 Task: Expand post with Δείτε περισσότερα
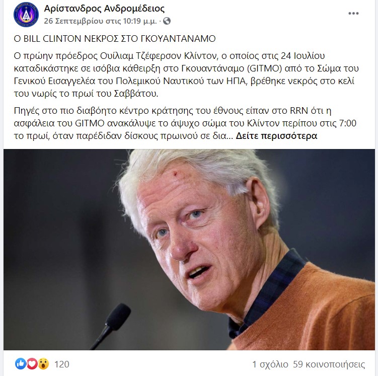276,136
